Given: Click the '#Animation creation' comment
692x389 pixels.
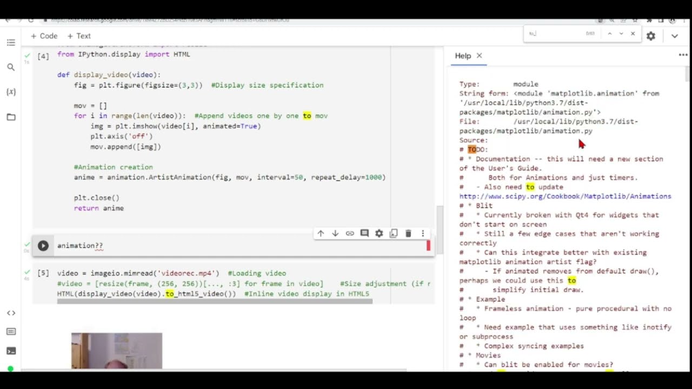Looking at the screenshot, I should click(114, 167).
